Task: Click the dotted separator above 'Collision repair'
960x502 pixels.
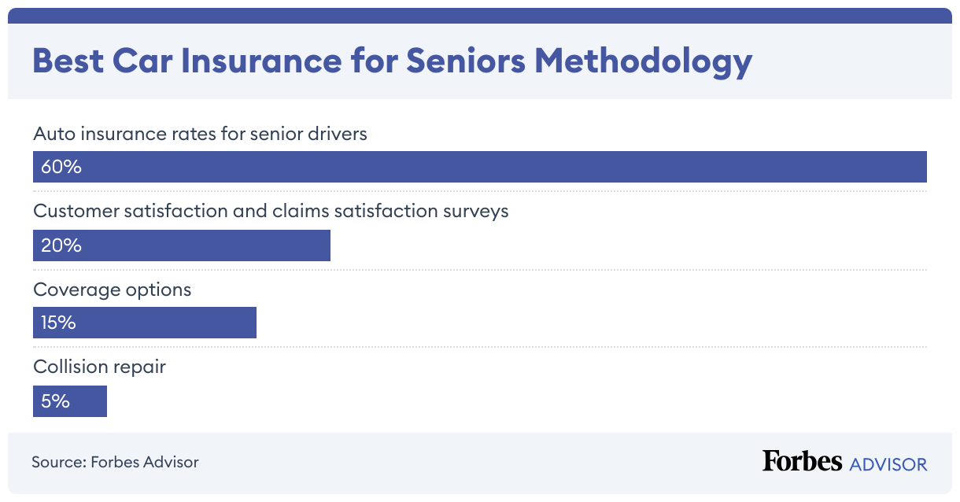Action: [480, 347]
